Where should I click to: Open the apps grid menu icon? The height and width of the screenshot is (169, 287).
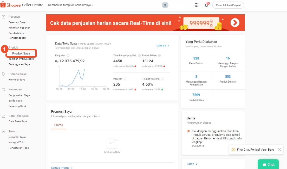(197, 5)
